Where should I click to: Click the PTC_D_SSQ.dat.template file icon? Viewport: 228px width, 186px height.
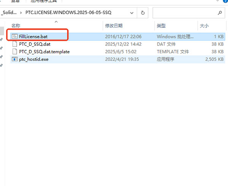pos(14,52)
